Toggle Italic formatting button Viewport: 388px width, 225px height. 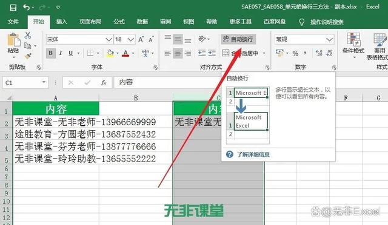click(61, 53)
